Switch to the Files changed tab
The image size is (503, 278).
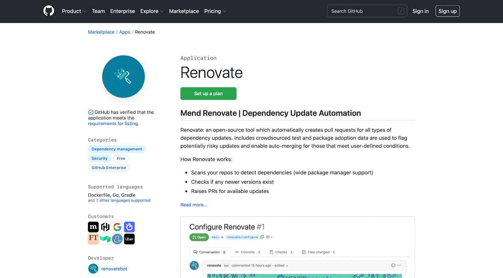coord(319,252)
